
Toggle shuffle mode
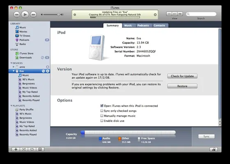(24, 149)
